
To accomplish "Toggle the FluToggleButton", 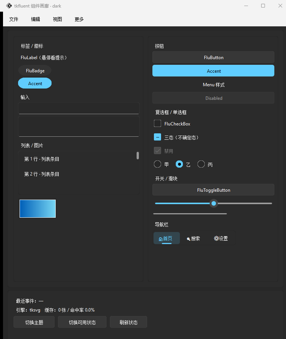I will (x=213, y=190).
